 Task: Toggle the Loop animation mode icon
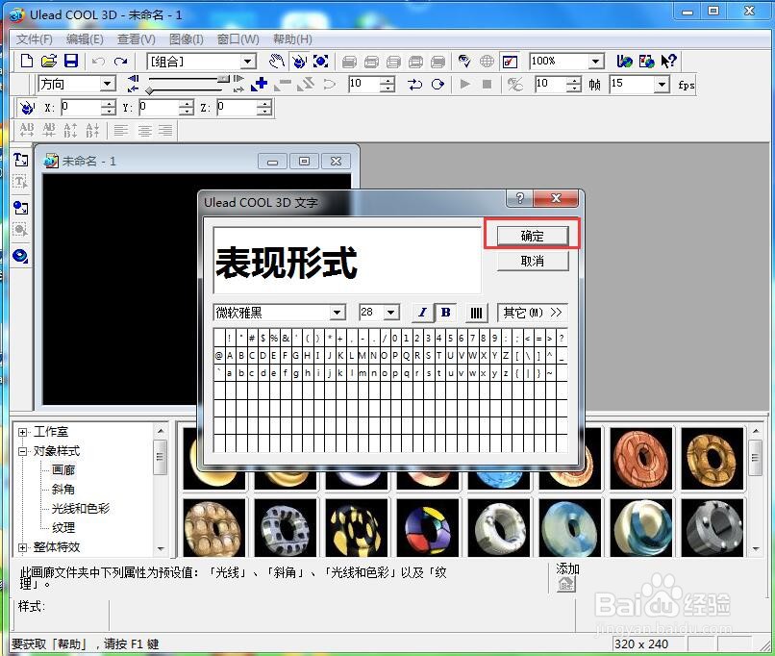(437, 84)
